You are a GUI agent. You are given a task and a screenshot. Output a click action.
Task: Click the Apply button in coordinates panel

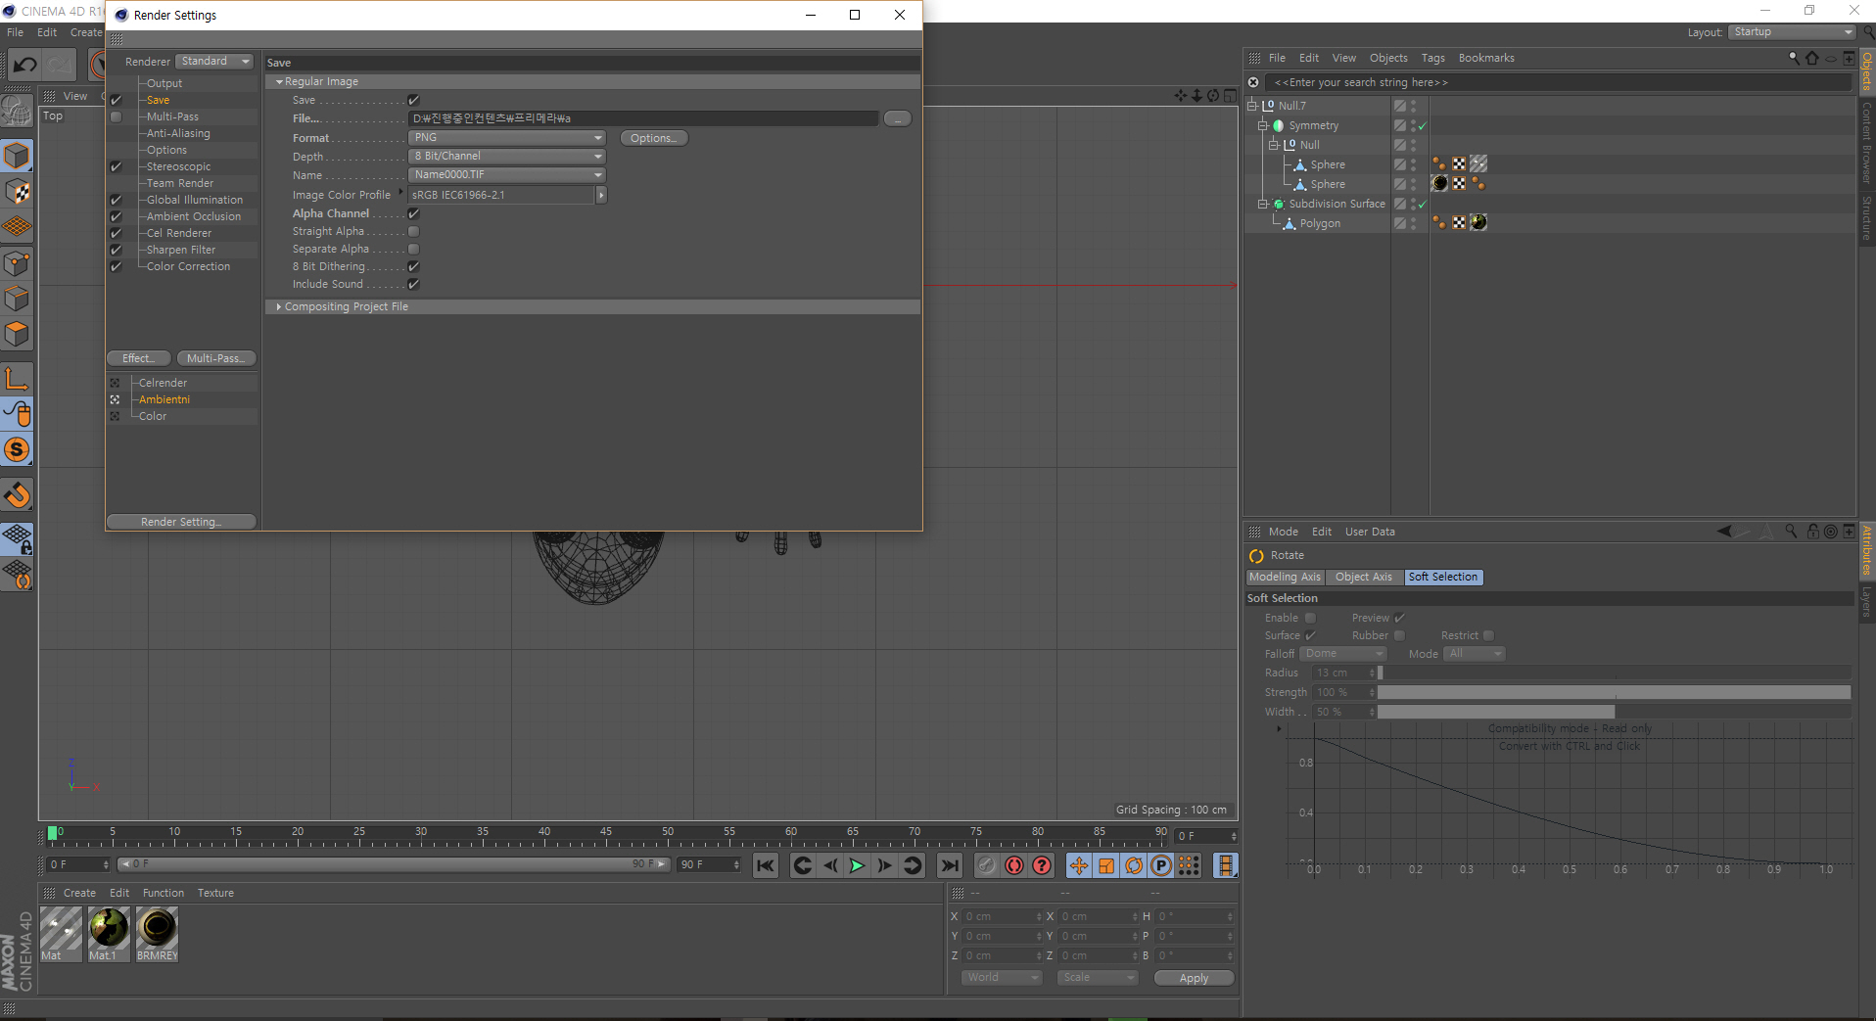pos(1194,978)
